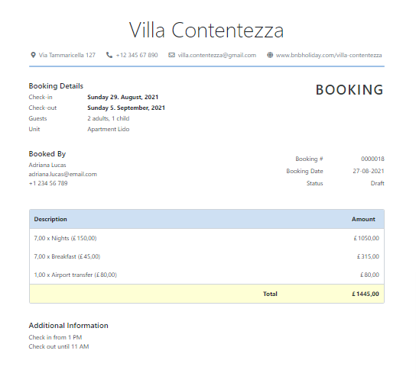Viewport: 416px width, 386px height.
Task: Click the total amount £ 1445,00
Action: pyautogui.click(x=366, y=294)
